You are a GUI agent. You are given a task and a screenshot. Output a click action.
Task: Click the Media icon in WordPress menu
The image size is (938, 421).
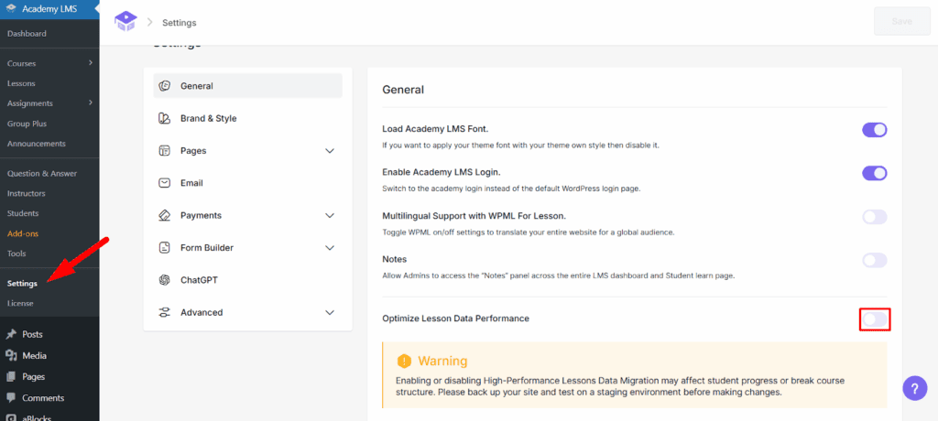pos(11,356)
